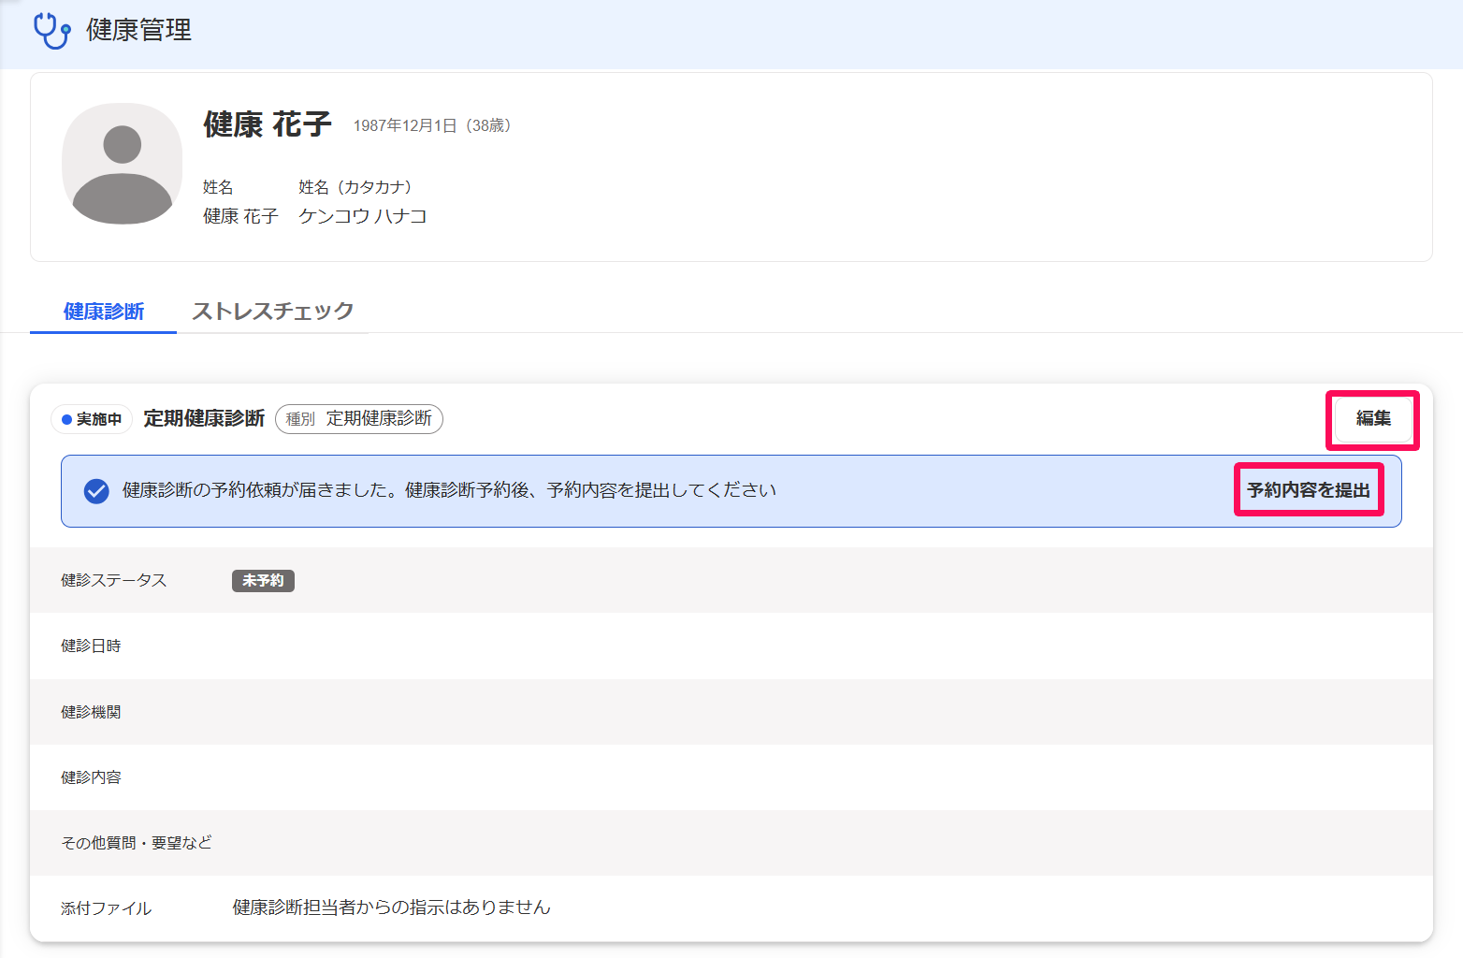Switch to the 健康診断 tab
The height and width of the screenshot is (958, 1463).
pyautogui.click(x=104, y=312)
